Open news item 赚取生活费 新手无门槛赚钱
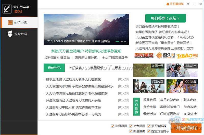 point(73,79)
